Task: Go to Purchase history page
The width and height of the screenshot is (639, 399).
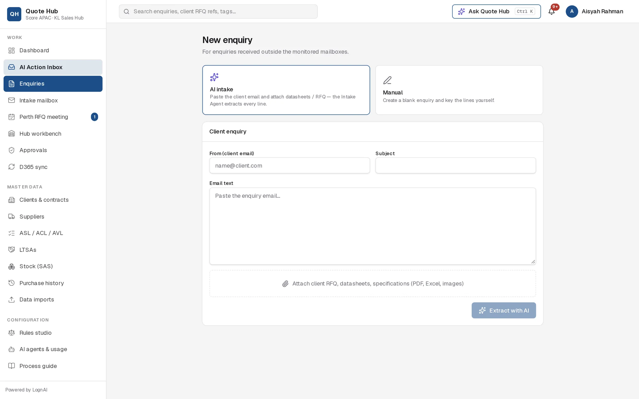Action: click(x=53, y=283)
